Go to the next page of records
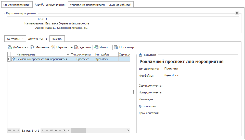Screen dimensions: 245x140 tap(47, 131)
